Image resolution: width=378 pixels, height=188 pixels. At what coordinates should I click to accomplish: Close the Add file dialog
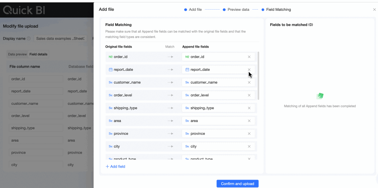374,10
